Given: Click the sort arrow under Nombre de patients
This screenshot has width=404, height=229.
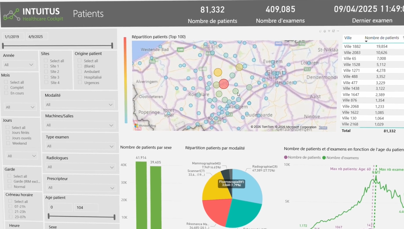Looking at the screenshot, I should 366,41.
